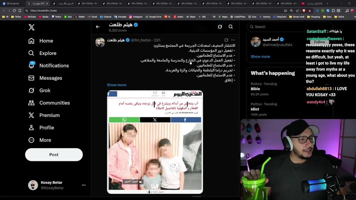Click Grok icon in profile header
This screenshot has height=200, width=356.
pos(220,27)
